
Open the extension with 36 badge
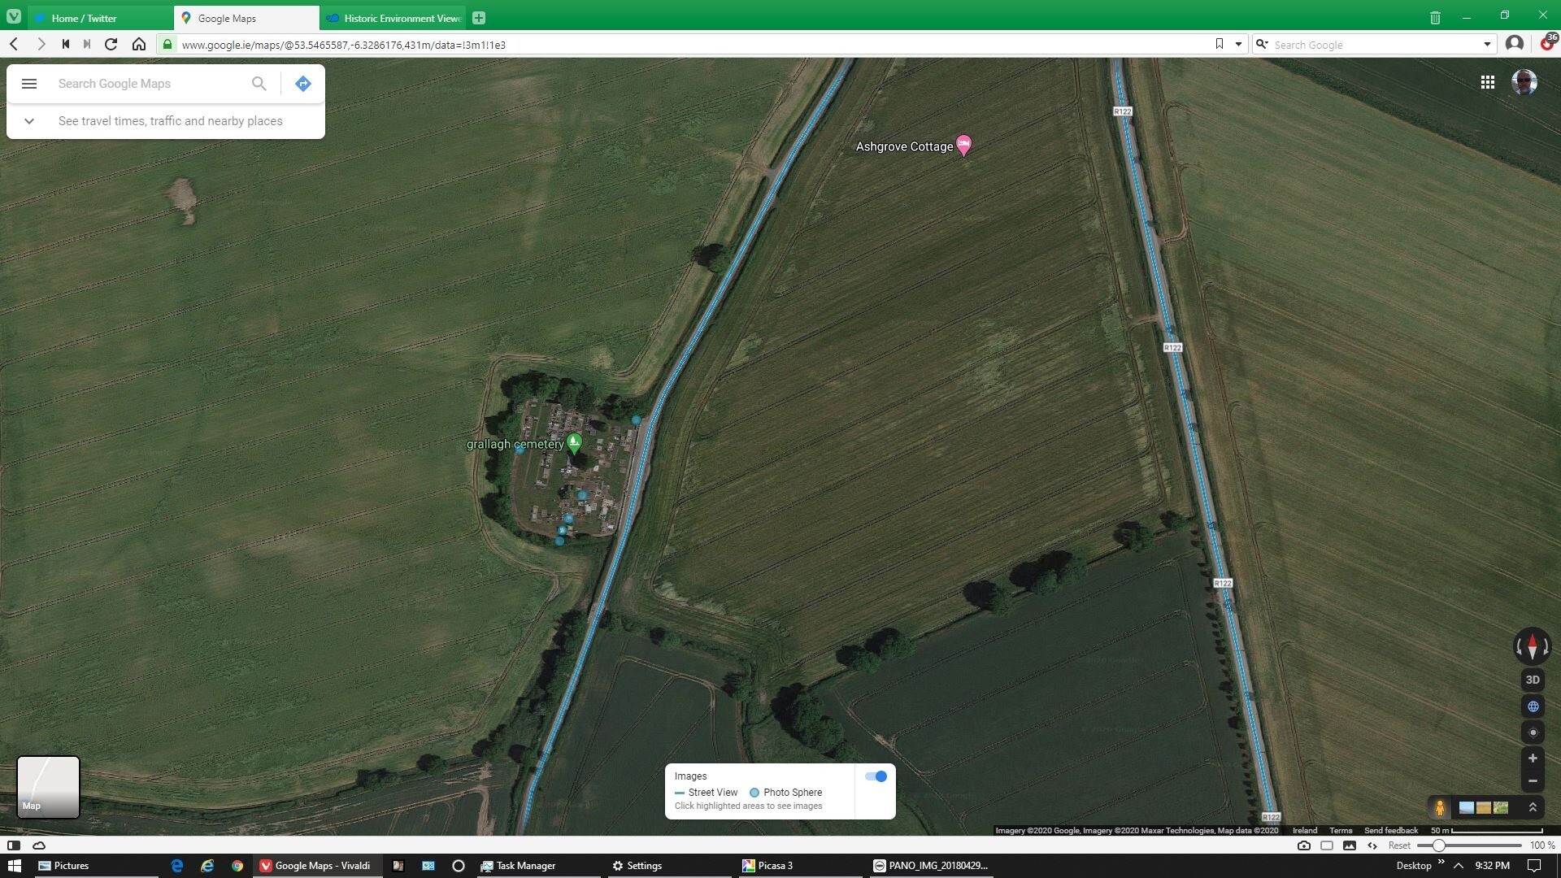(1548, 42)
